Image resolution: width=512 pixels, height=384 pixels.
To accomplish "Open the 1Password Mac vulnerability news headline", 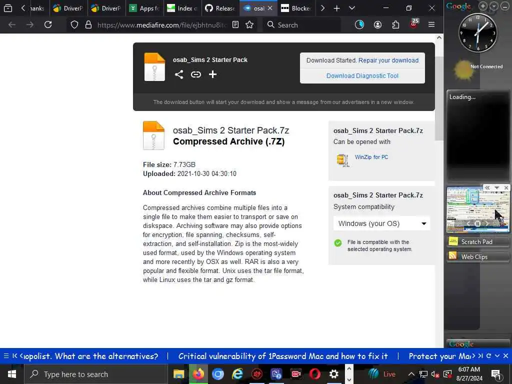I will (x=283, y=356).
